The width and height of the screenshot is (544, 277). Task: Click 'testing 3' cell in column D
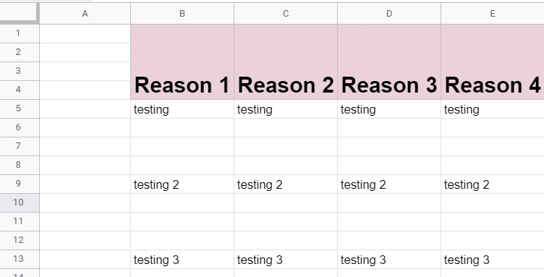tap(389, 260)
